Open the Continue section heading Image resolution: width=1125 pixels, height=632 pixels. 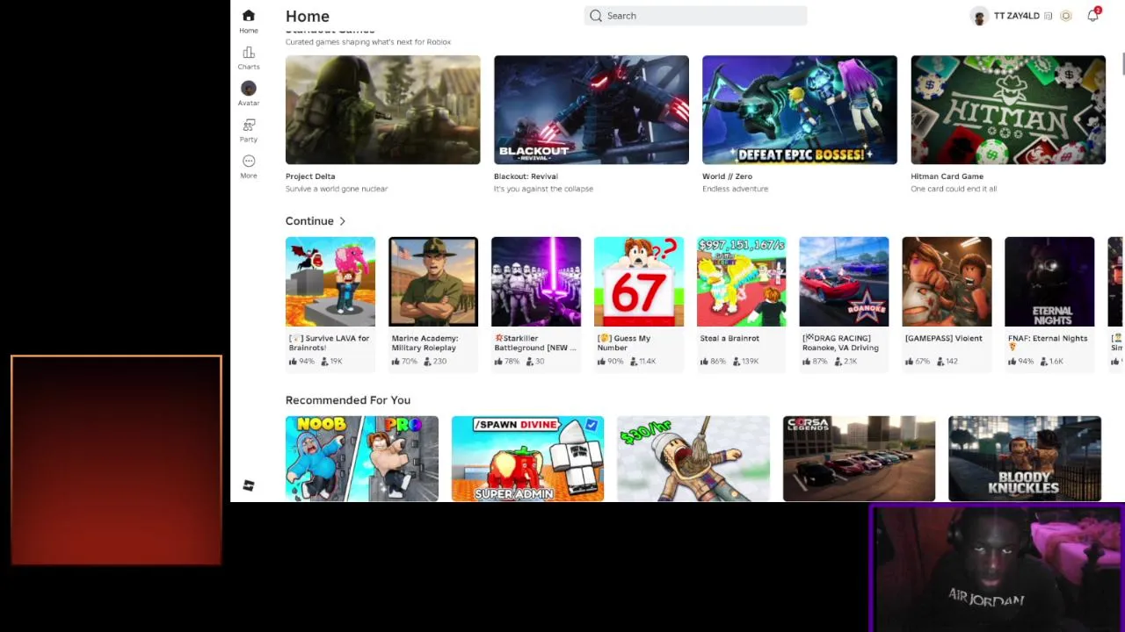coord(309,221)
